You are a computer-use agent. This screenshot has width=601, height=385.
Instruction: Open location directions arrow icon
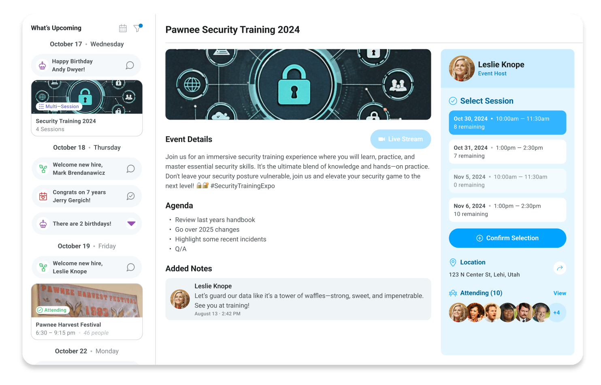[560, 268]
